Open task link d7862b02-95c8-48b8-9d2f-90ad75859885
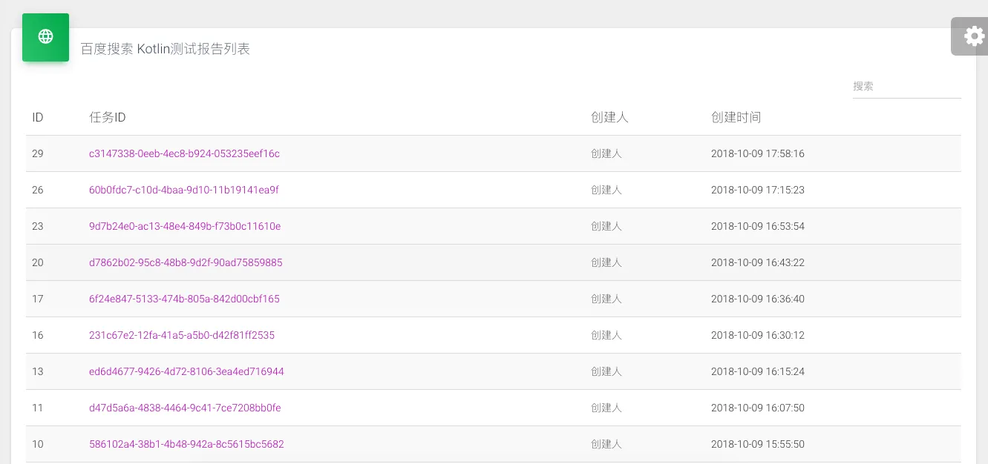Viewport: 988px width, 464px height. [186, 262]
